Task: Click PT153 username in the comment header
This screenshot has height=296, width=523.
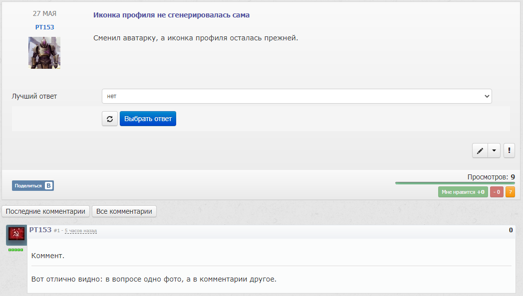Action: pos(40,230)
